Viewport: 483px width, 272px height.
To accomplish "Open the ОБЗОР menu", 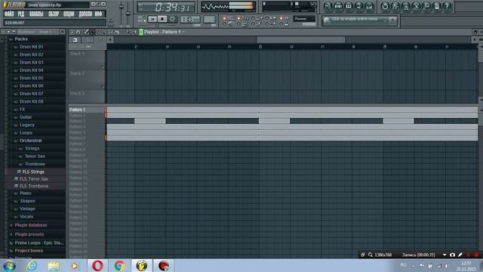I will pyautogui.click(x=54, y=14).
